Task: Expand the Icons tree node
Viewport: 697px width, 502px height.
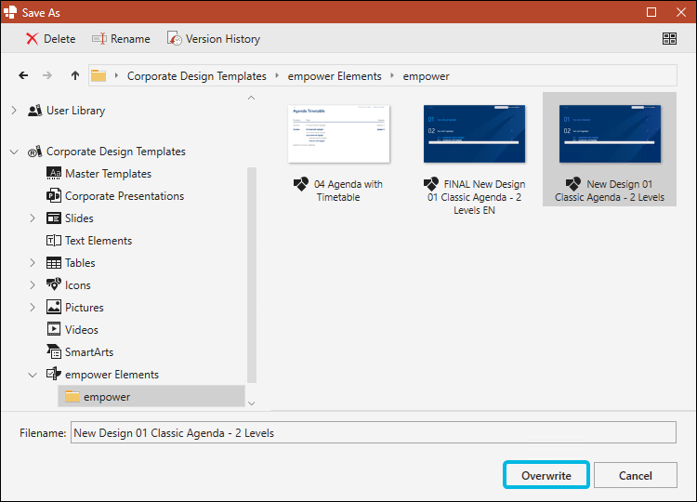Action: pos(32,285)
